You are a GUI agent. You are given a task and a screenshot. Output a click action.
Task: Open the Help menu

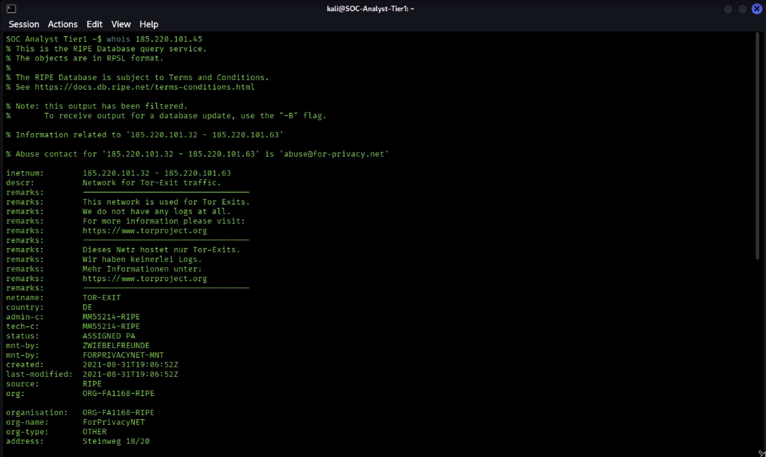pyautogui.click(x=149, y=24)
